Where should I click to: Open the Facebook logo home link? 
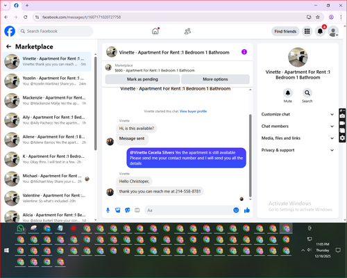tap(10, 31)
